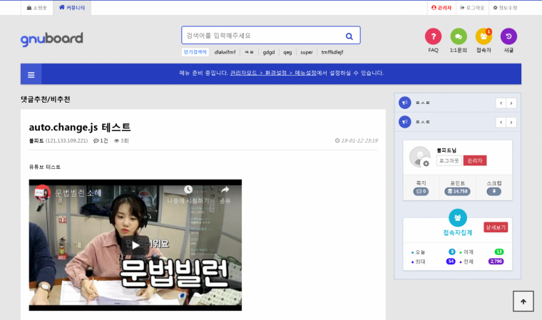Click the 새글 purple icon
The image size is (542, 320).
(x=508, y=36)
